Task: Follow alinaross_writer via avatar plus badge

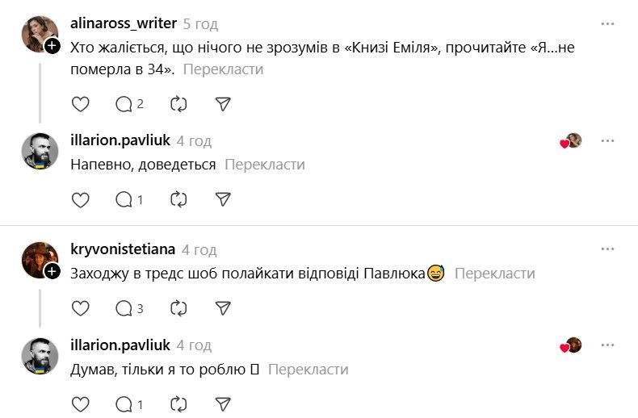Action: [52, 47]
